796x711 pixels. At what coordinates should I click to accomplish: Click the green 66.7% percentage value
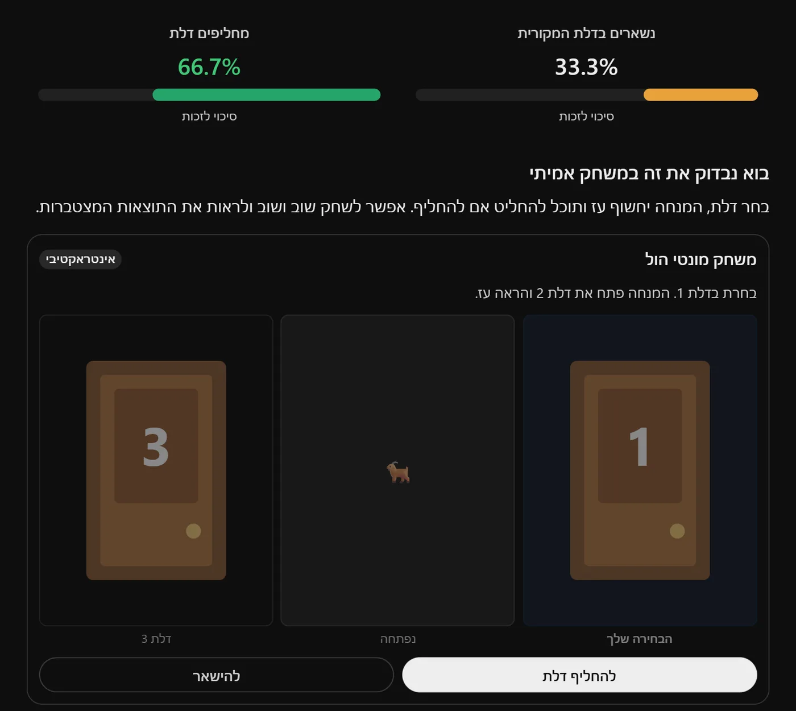pos(209,67)
